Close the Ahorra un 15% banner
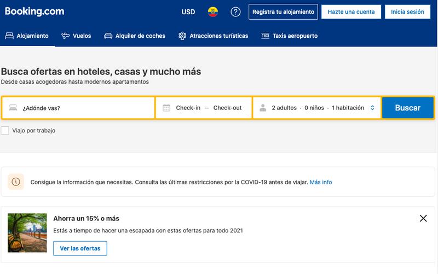 [x=423, y=218]
